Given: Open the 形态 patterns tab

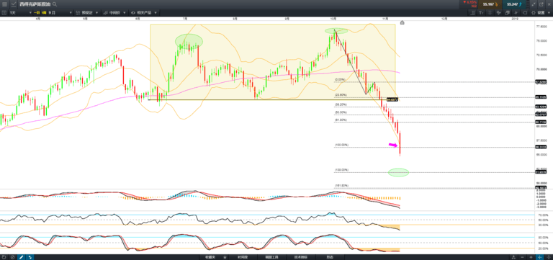Looking at the screenshot, I should coord(330,257).
